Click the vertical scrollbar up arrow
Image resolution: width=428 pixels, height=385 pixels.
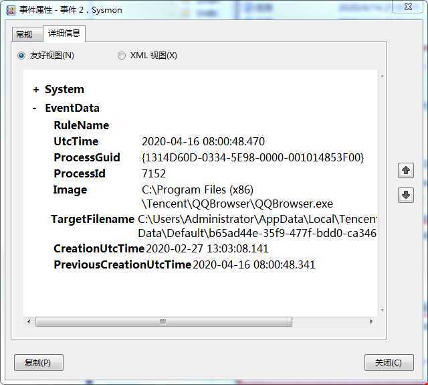coord(382,76)
